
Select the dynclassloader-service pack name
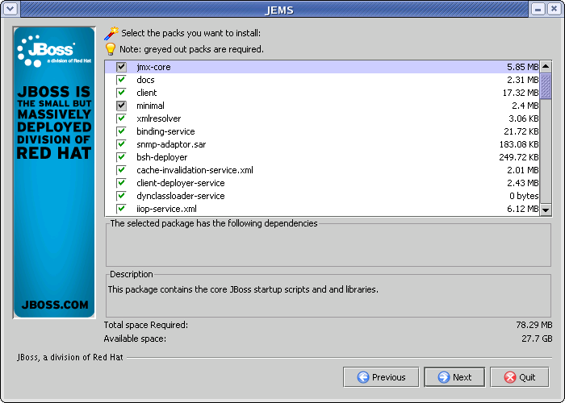click(x=181, y=196)
